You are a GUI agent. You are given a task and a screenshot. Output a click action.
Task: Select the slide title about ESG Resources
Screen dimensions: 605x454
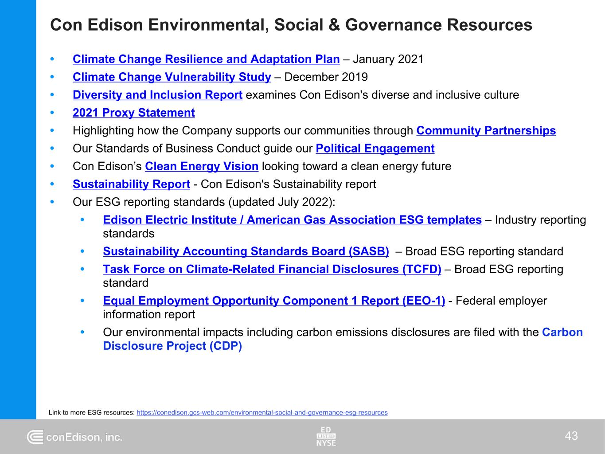(x=291, y=25)
